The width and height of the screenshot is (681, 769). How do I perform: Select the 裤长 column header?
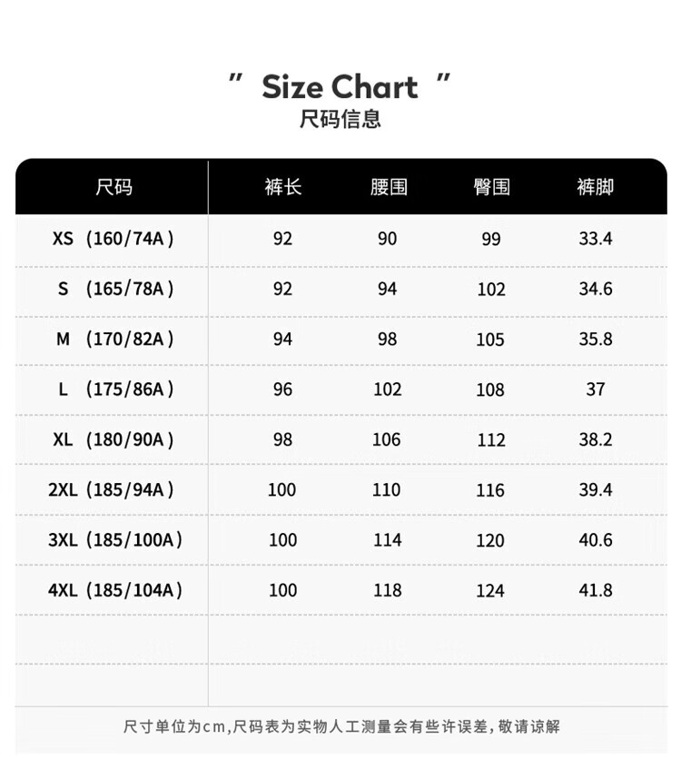tap(282, 187)
